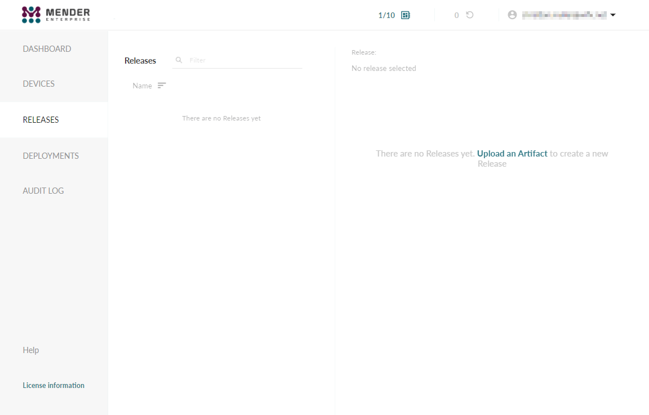The height and width of the screenshot is (415, 649).
Task: Toggle sort order icon next to Name
Action: [162, 86]
